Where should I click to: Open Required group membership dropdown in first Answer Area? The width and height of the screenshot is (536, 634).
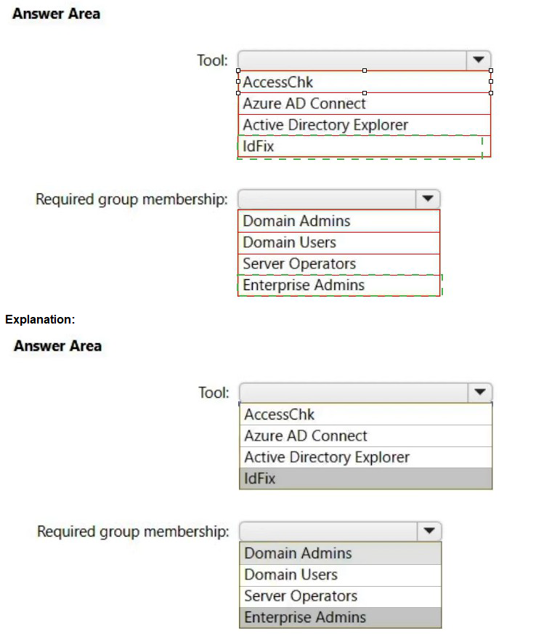pos(427,198)
